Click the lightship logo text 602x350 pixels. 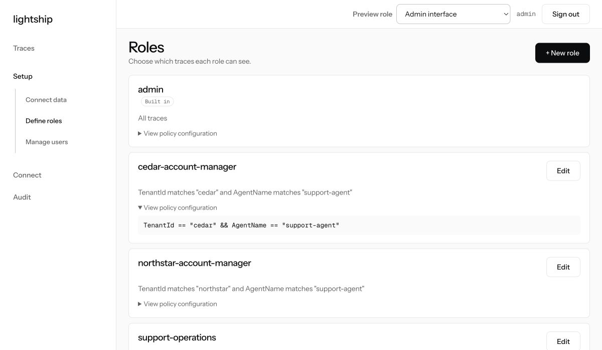33,19
